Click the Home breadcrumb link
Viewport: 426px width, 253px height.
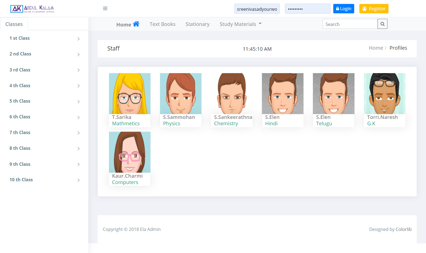(376, 48)
